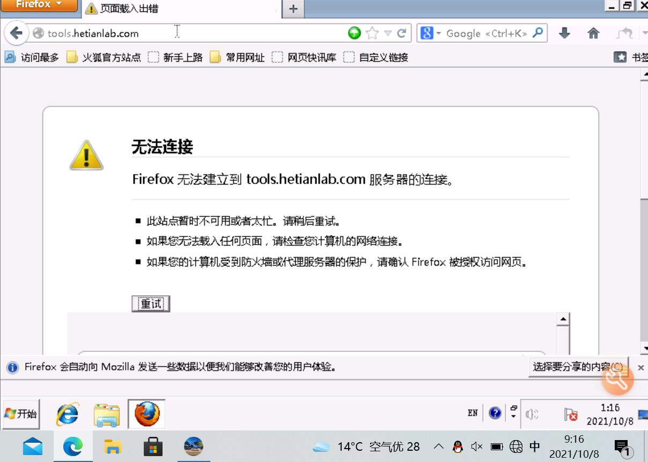Reload page with the refresh icon

[401, 33]
